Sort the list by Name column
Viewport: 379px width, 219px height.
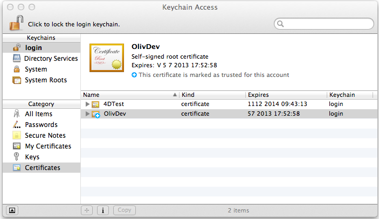point(129,95)
